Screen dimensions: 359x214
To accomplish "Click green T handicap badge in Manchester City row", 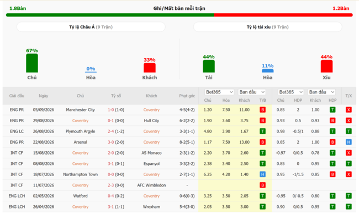I will tap(332, 109).
